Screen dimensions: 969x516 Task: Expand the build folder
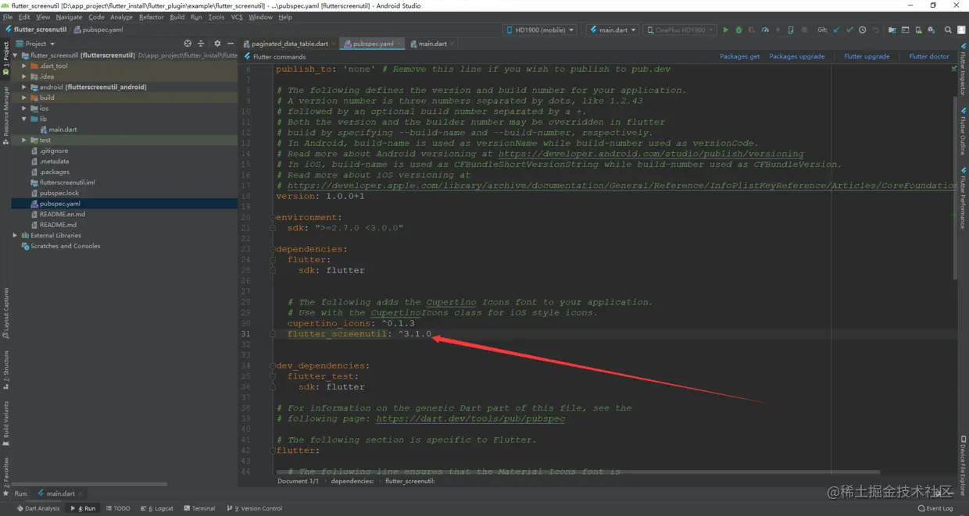tap(24, 98)
